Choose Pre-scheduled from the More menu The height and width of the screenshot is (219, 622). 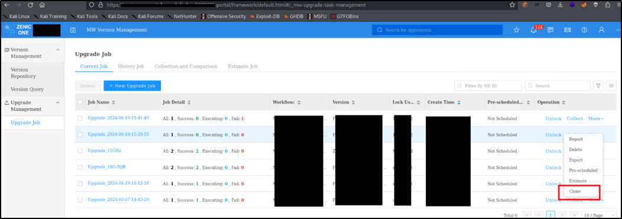point(583,170)
